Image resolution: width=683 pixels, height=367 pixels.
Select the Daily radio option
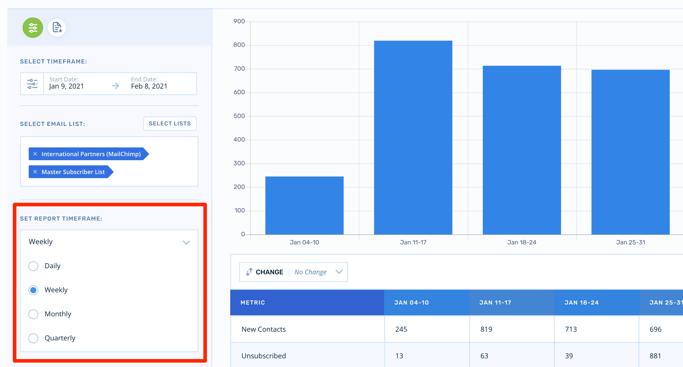33,266
